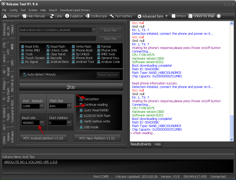Click the Test battery wrench icon
Image resolution: width=236 pixels, height=180 pixels.
click(112, 16)
